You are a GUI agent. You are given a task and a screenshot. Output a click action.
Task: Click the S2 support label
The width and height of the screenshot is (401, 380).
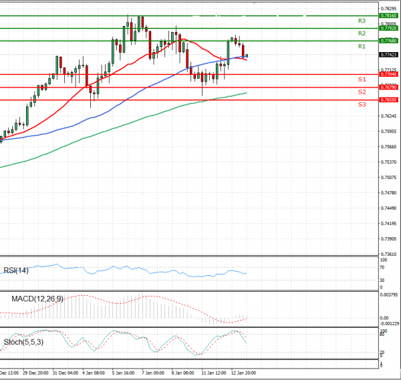click(x=362, y=92)
